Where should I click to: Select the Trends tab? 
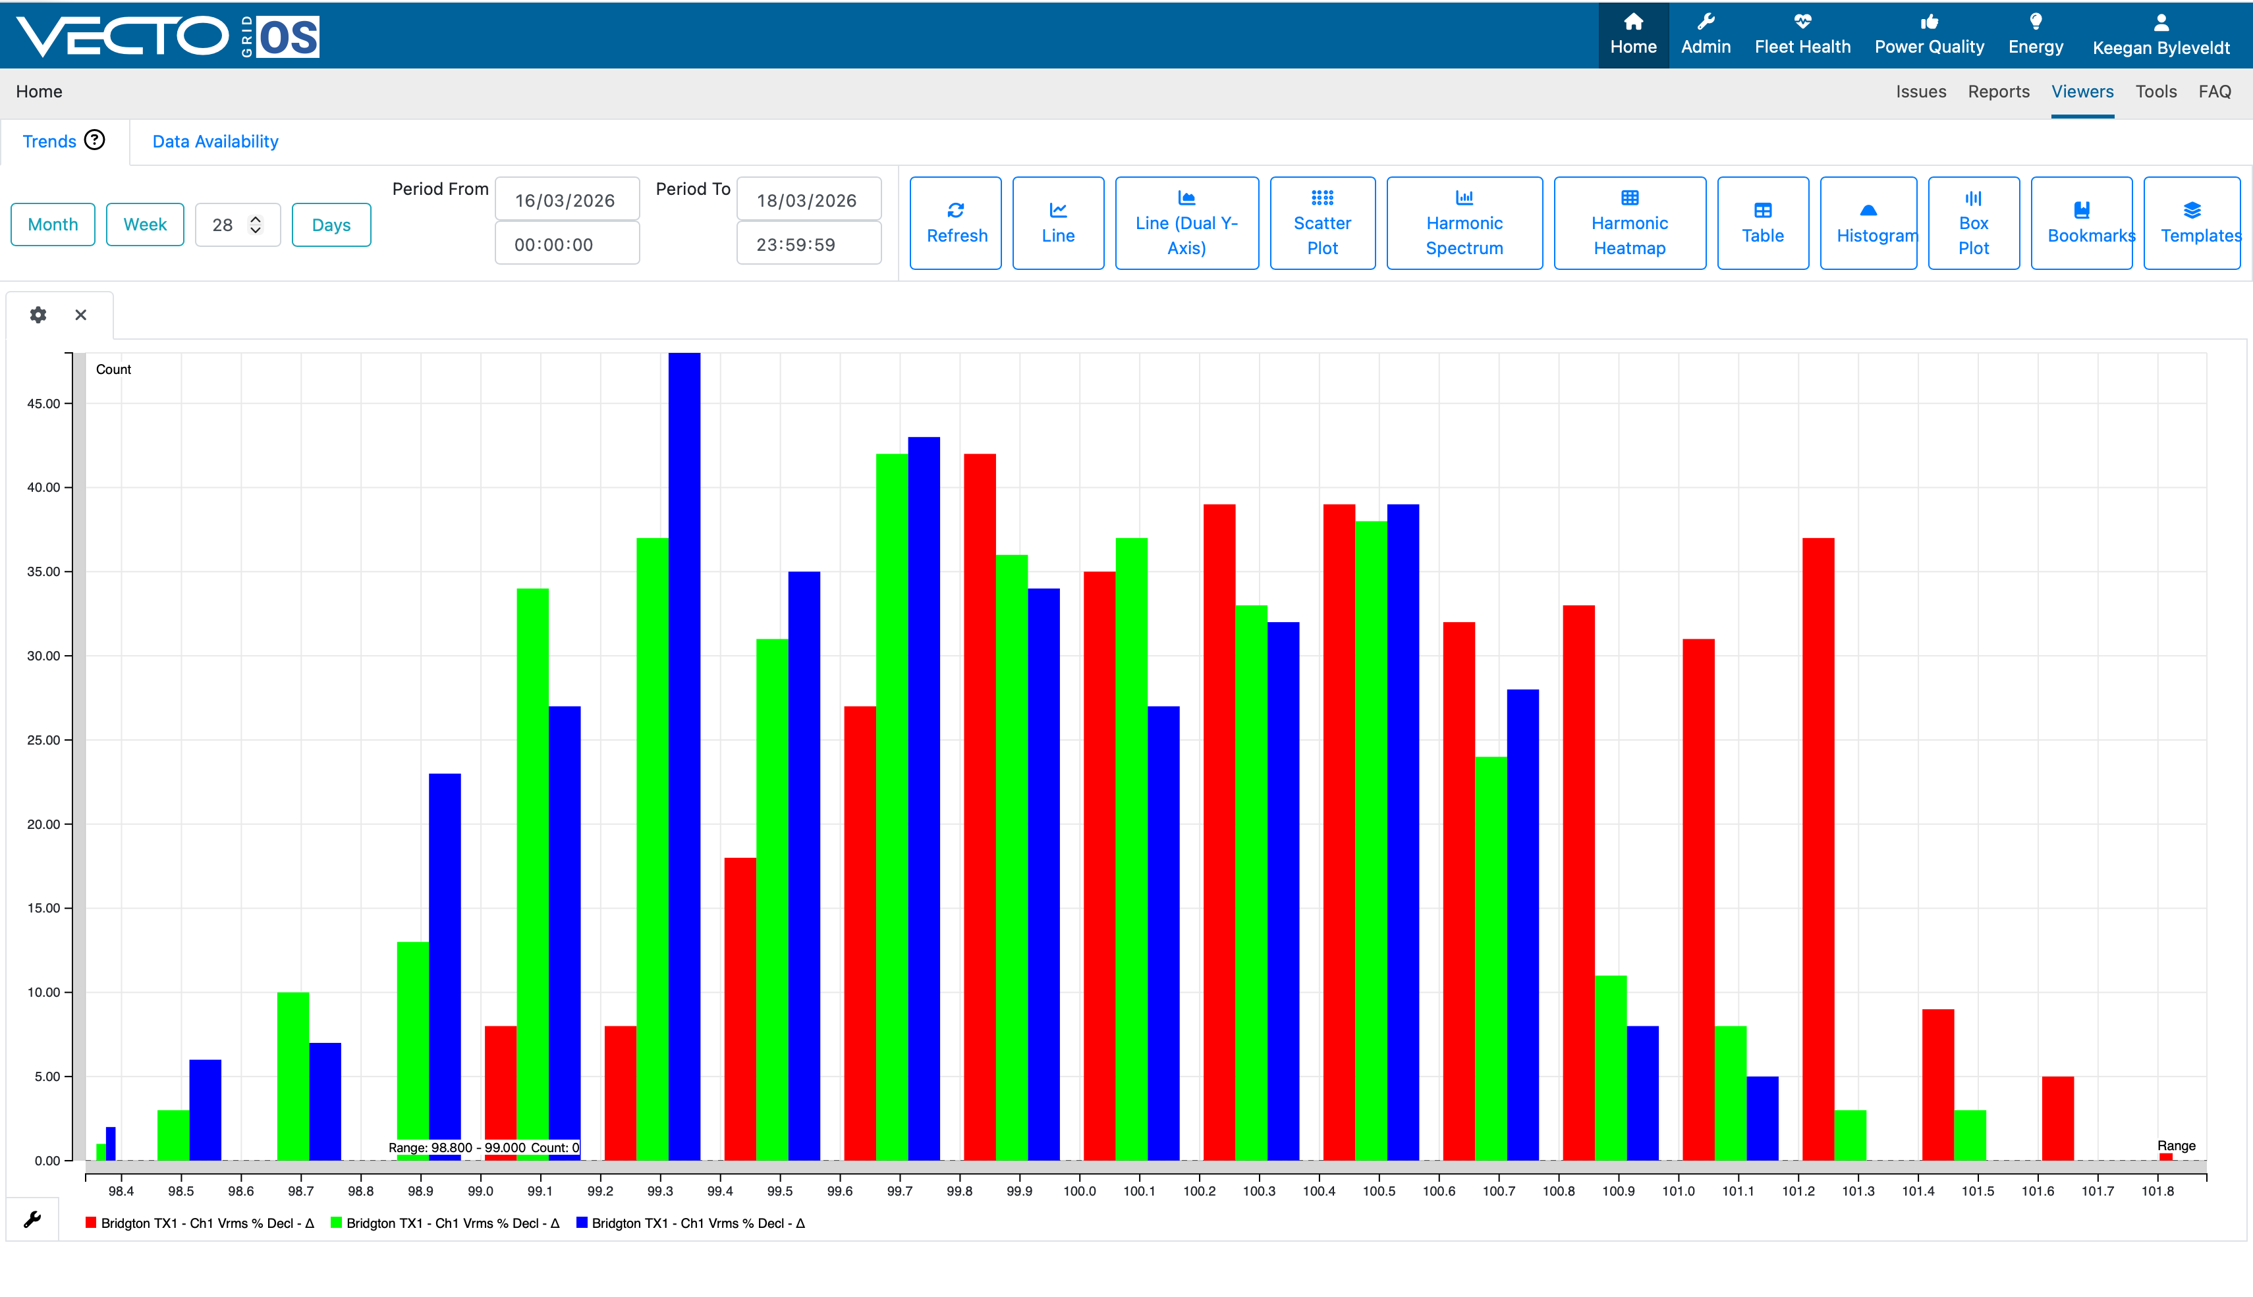point(49,142)
